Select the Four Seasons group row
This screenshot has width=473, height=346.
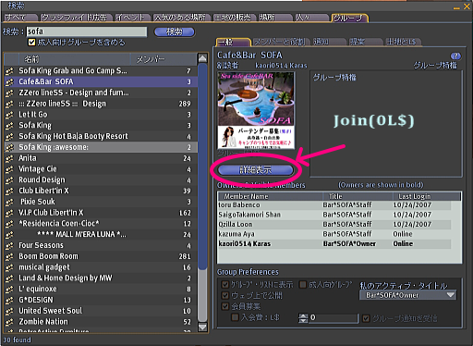101,245
